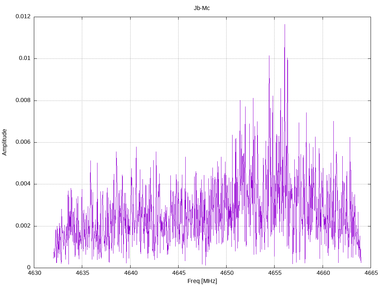Click the x-axis tick label 4635

coord(82,273)
